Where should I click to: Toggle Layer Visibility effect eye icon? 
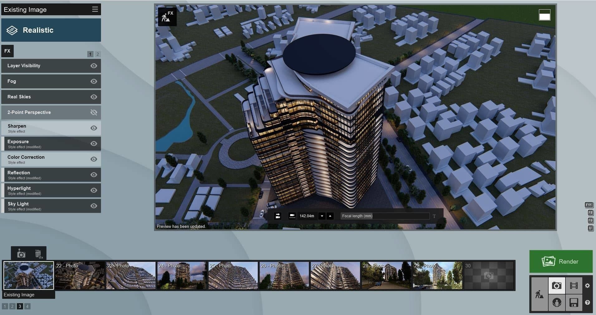click(94, 66)
